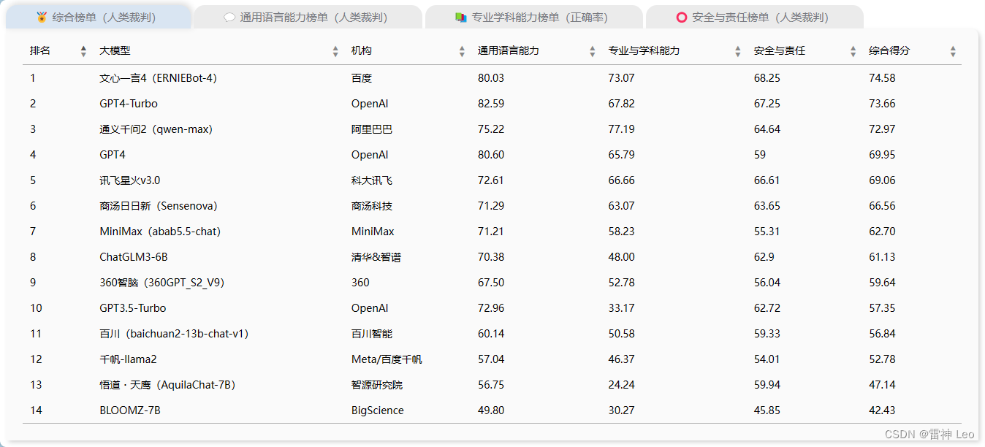The image size is (985, 447).
Task: Click the 63.07 professional score for 商汤日日新
Action: [x=622, y=206]
